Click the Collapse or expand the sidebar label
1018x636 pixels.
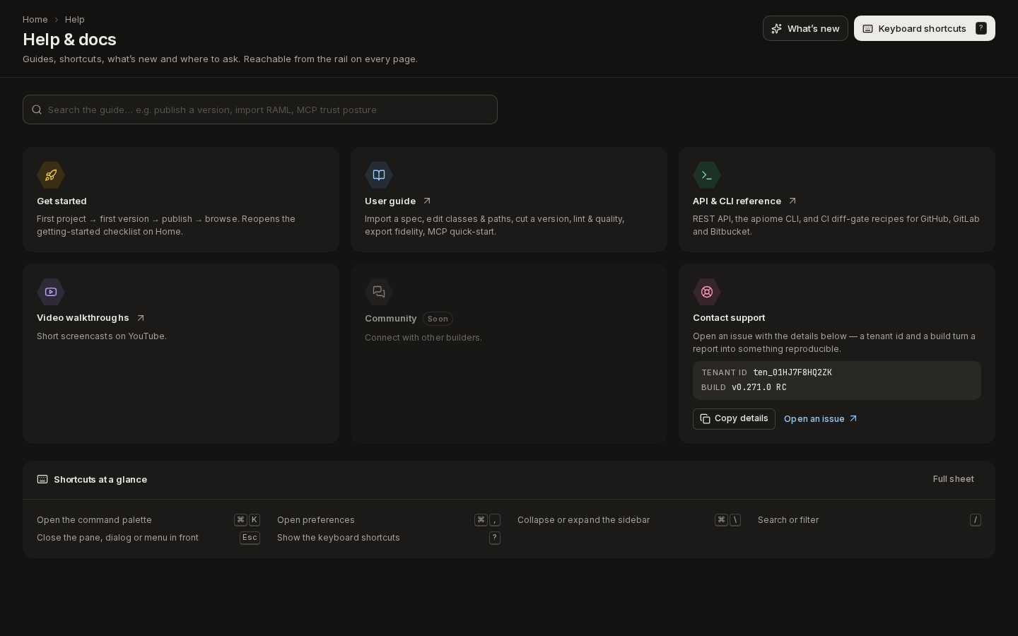583,520
